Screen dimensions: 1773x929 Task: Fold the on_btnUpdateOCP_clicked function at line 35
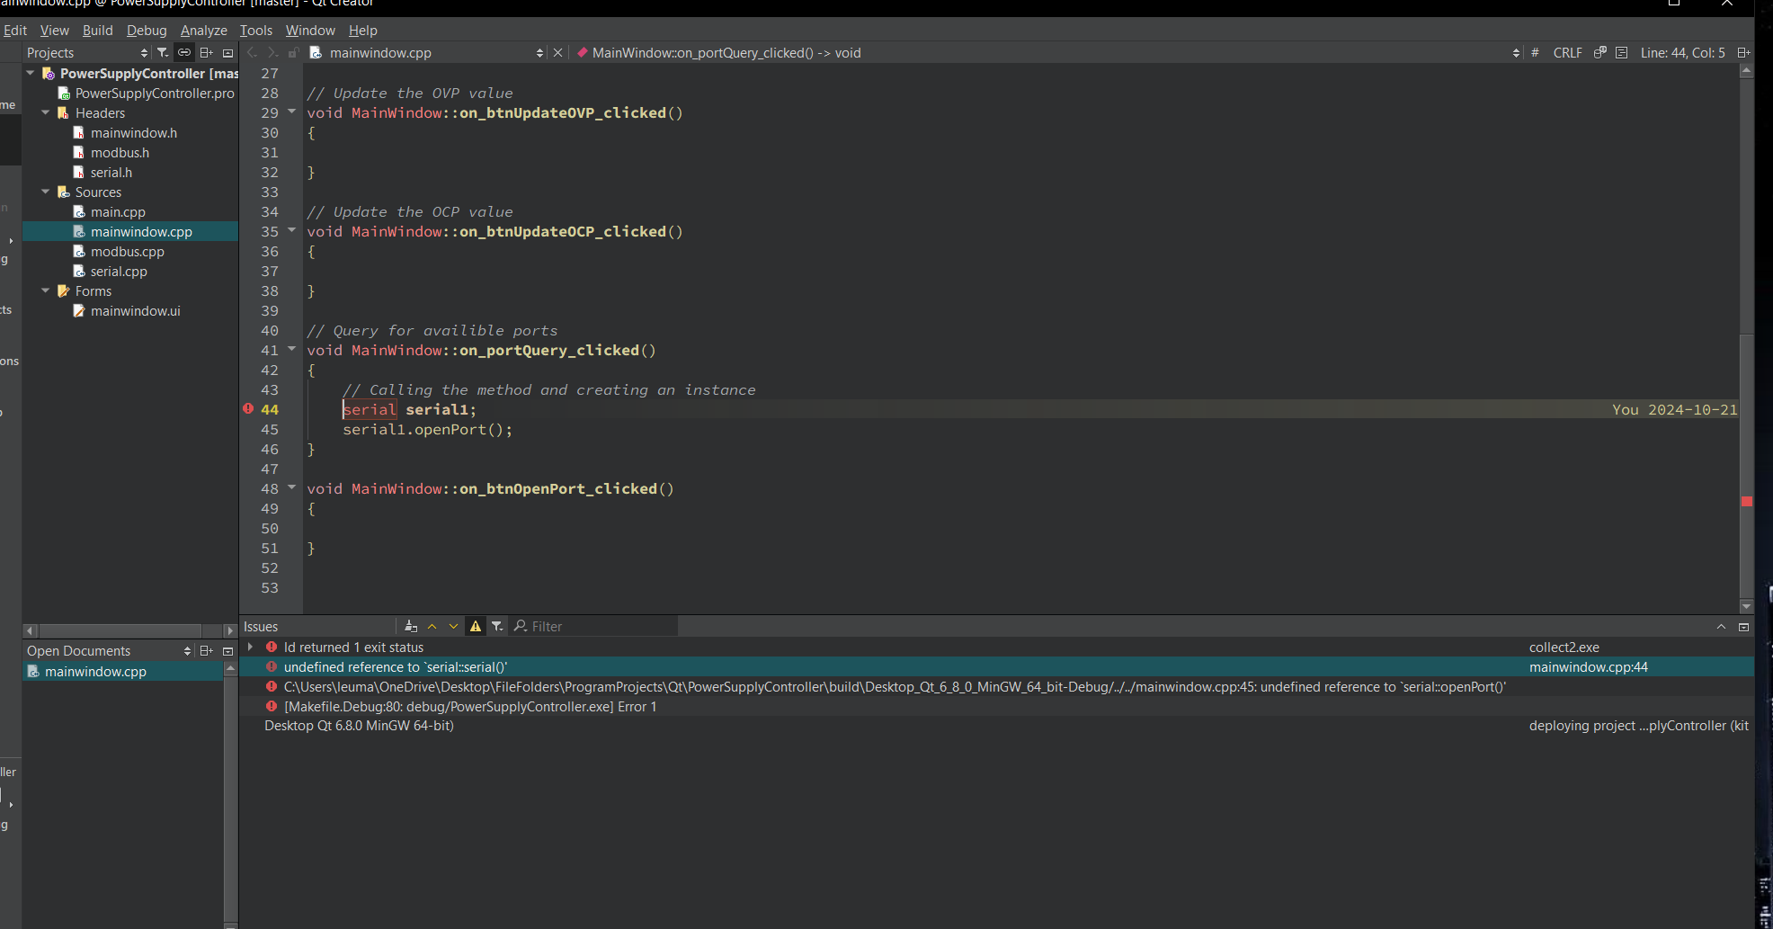[291, 231]
